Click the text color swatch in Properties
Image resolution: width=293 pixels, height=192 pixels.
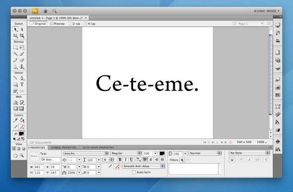pos(162,153)
